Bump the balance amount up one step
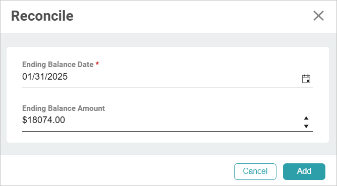This screenshot has height=186, width=337. (306, 118)
